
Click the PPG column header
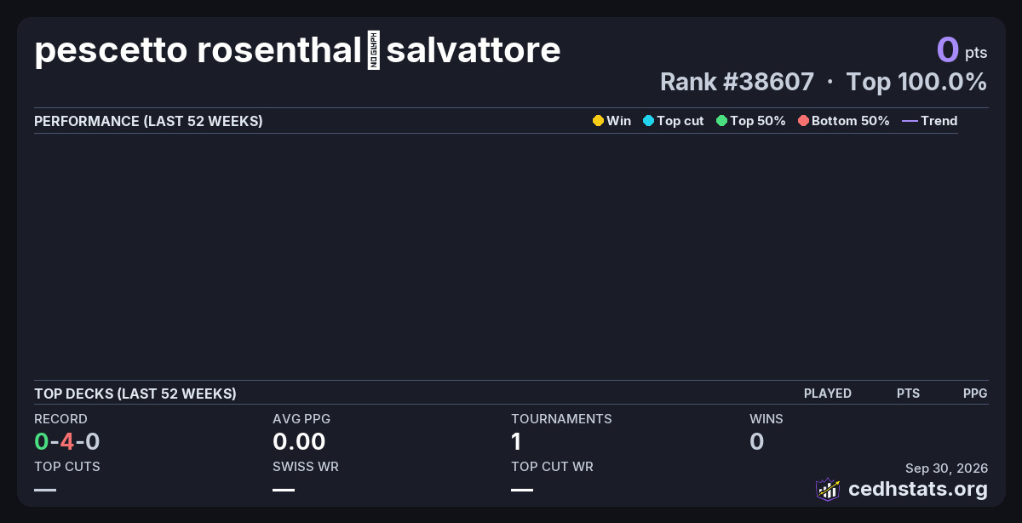point(975,394)
